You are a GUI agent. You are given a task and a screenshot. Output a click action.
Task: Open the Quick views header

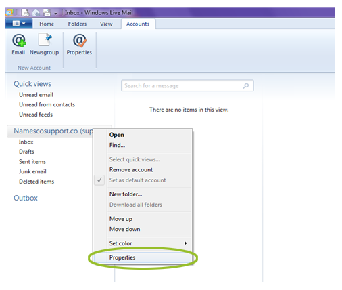(x=32, y=84)
